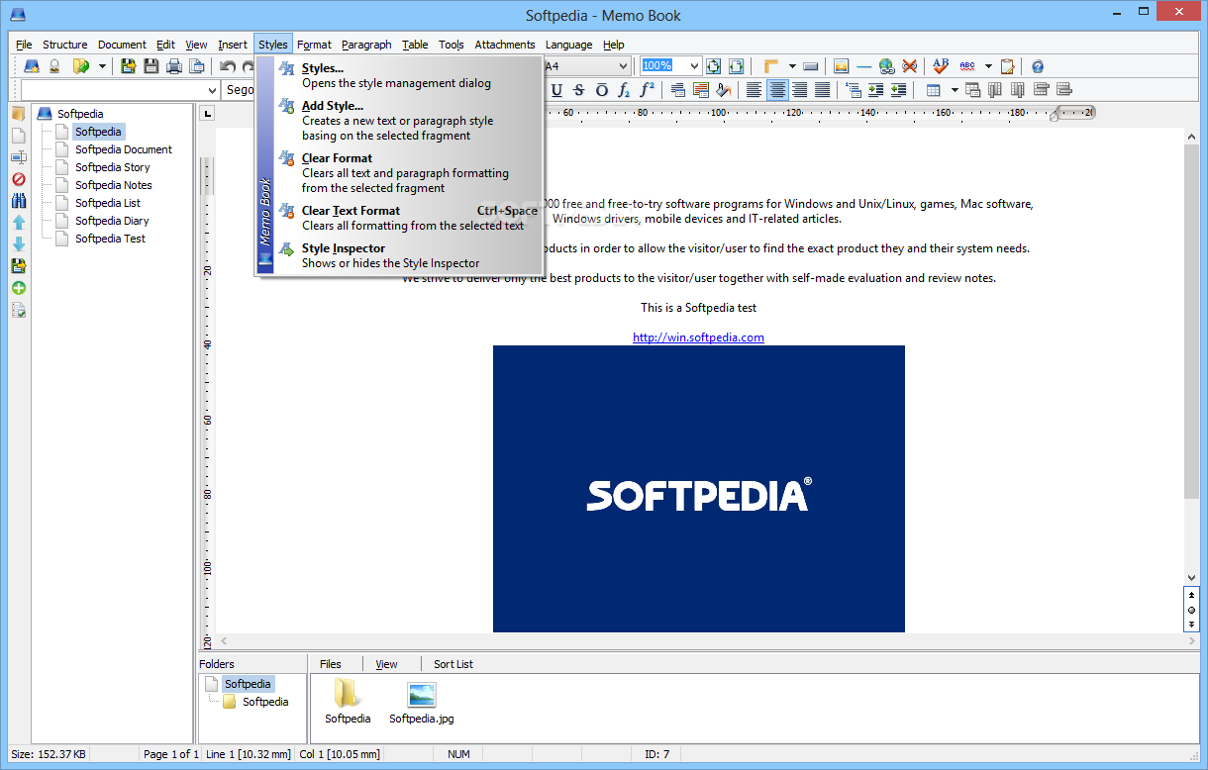The image size is (1208, 770).
Task: Click the insert hyperlink (globe chain) icon
Action: pyautogui.click(x=886, y=66)
